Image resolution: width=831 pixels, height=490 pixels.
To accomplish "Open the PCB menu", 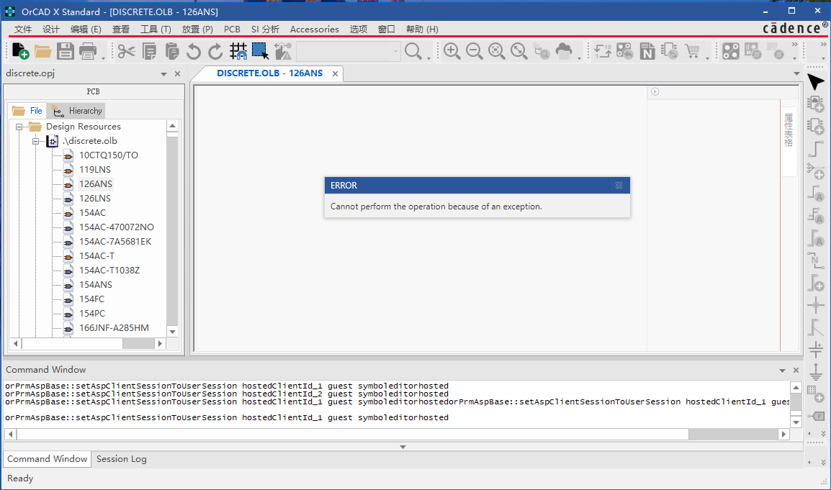I will 232,30.
